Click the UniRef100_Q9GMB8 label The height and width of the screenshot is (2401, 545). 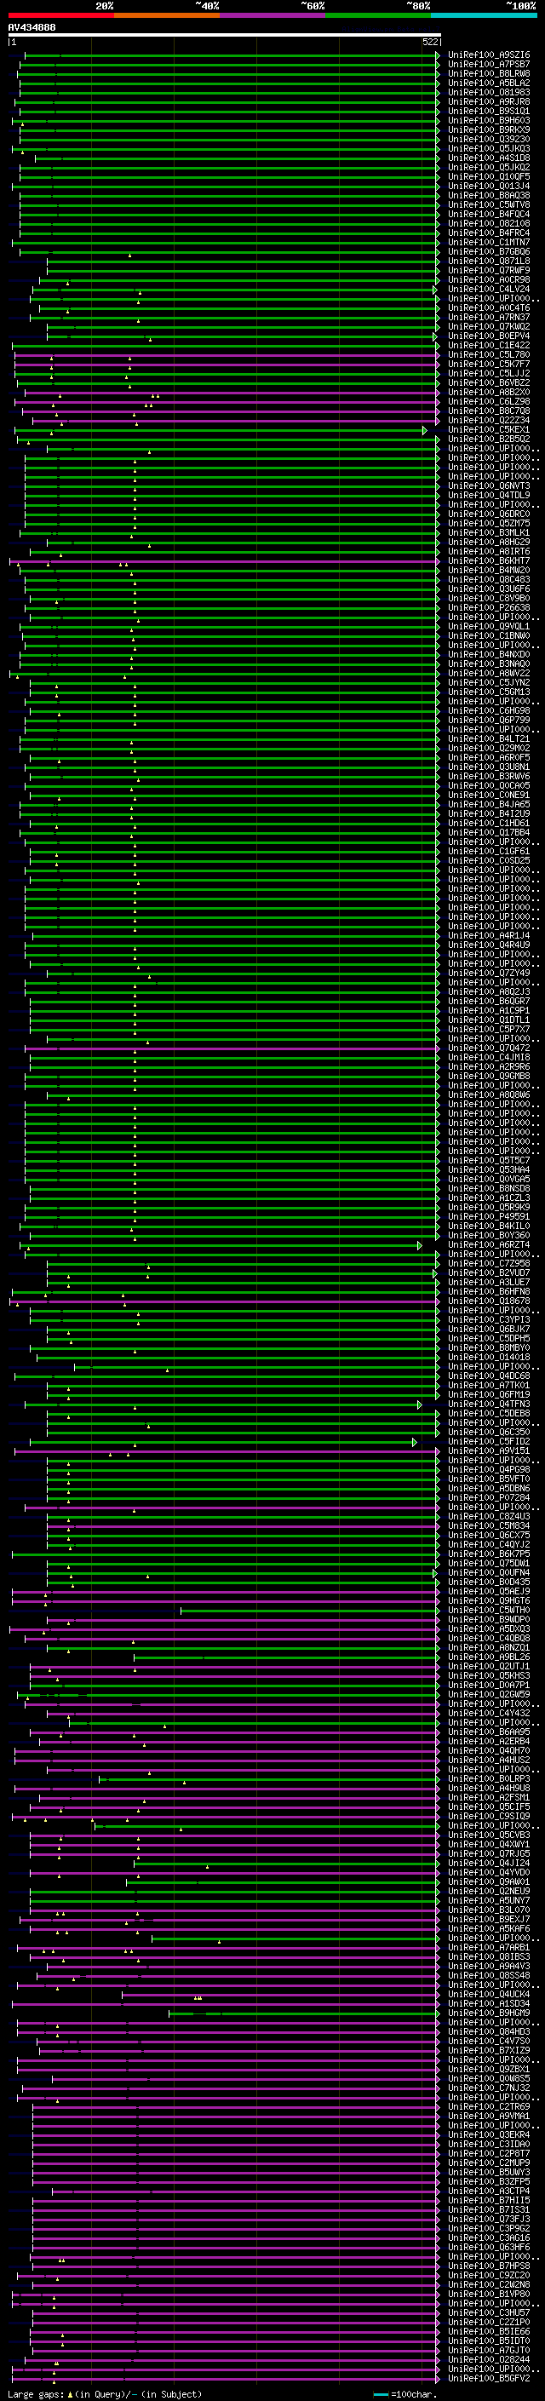488,1076
